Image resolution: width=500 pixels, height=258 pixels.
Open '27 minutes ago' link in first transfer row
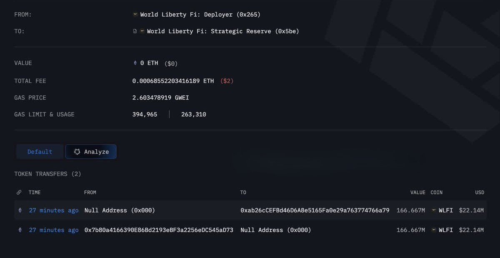coord(54,210)
